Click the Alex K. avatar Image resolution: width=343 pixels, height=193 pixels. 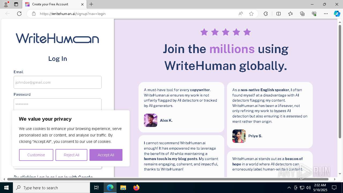coord(151,120)
